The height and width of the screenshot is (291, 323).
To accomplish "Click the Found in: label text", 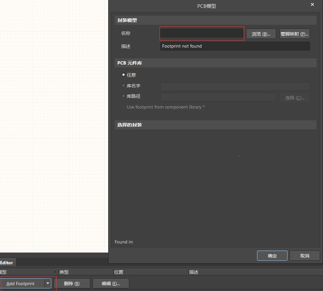I will point(124,242).
